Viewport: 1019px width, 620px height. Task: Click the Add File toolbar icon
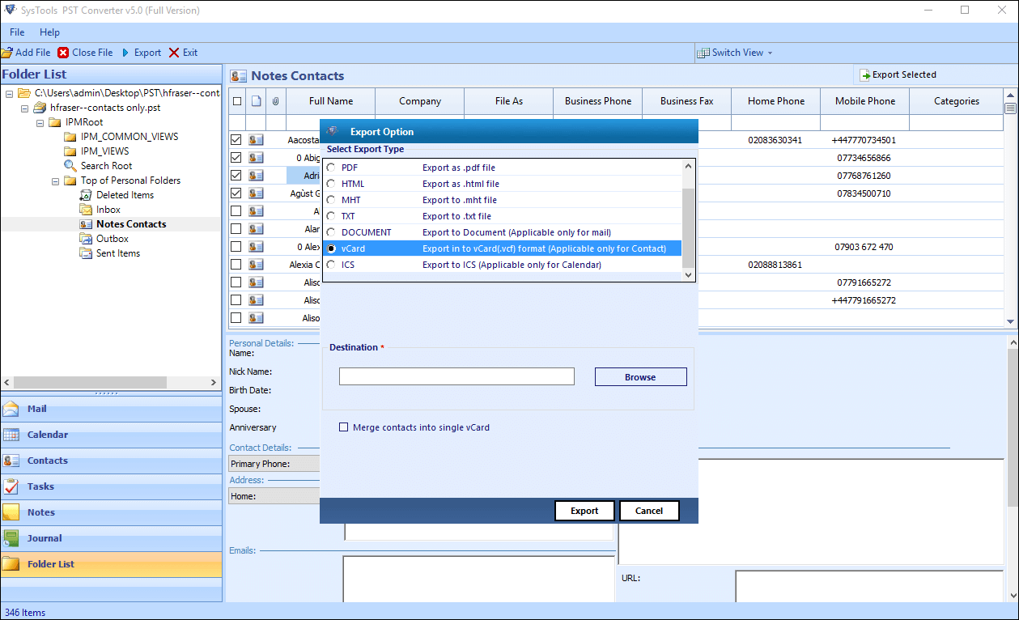click(x=7, y=52)
